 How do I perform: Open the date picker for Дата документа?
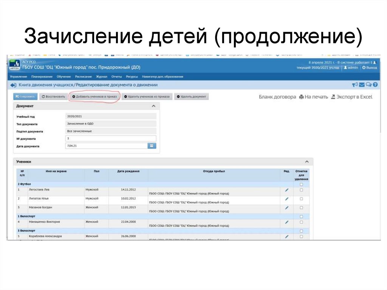(x=152, y=145)
